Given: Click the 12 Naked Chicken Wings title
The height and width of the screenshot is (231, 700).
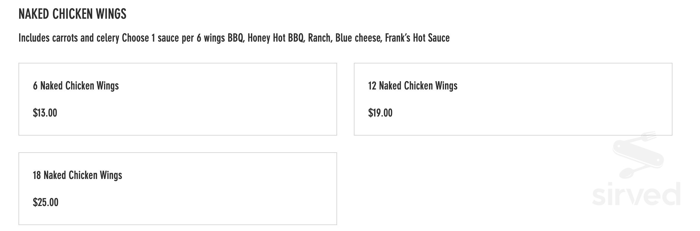Looking at the screenshot, I should point(413,86).
